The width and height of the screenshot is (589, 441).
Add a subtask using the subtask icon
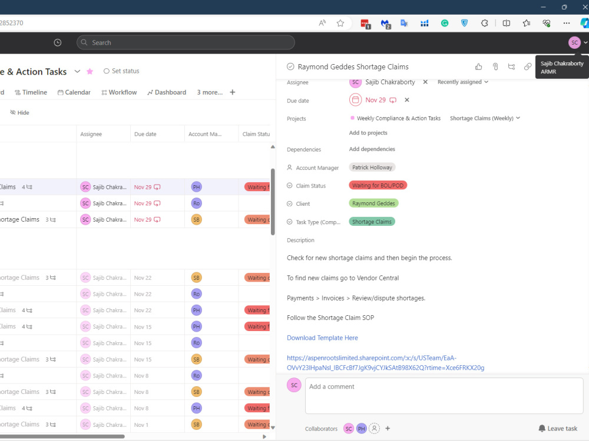pos(511,67)
